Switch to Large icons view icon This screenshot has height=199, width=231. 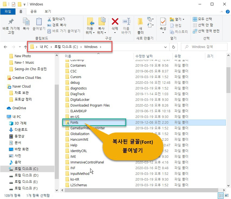tap(227, 196)
